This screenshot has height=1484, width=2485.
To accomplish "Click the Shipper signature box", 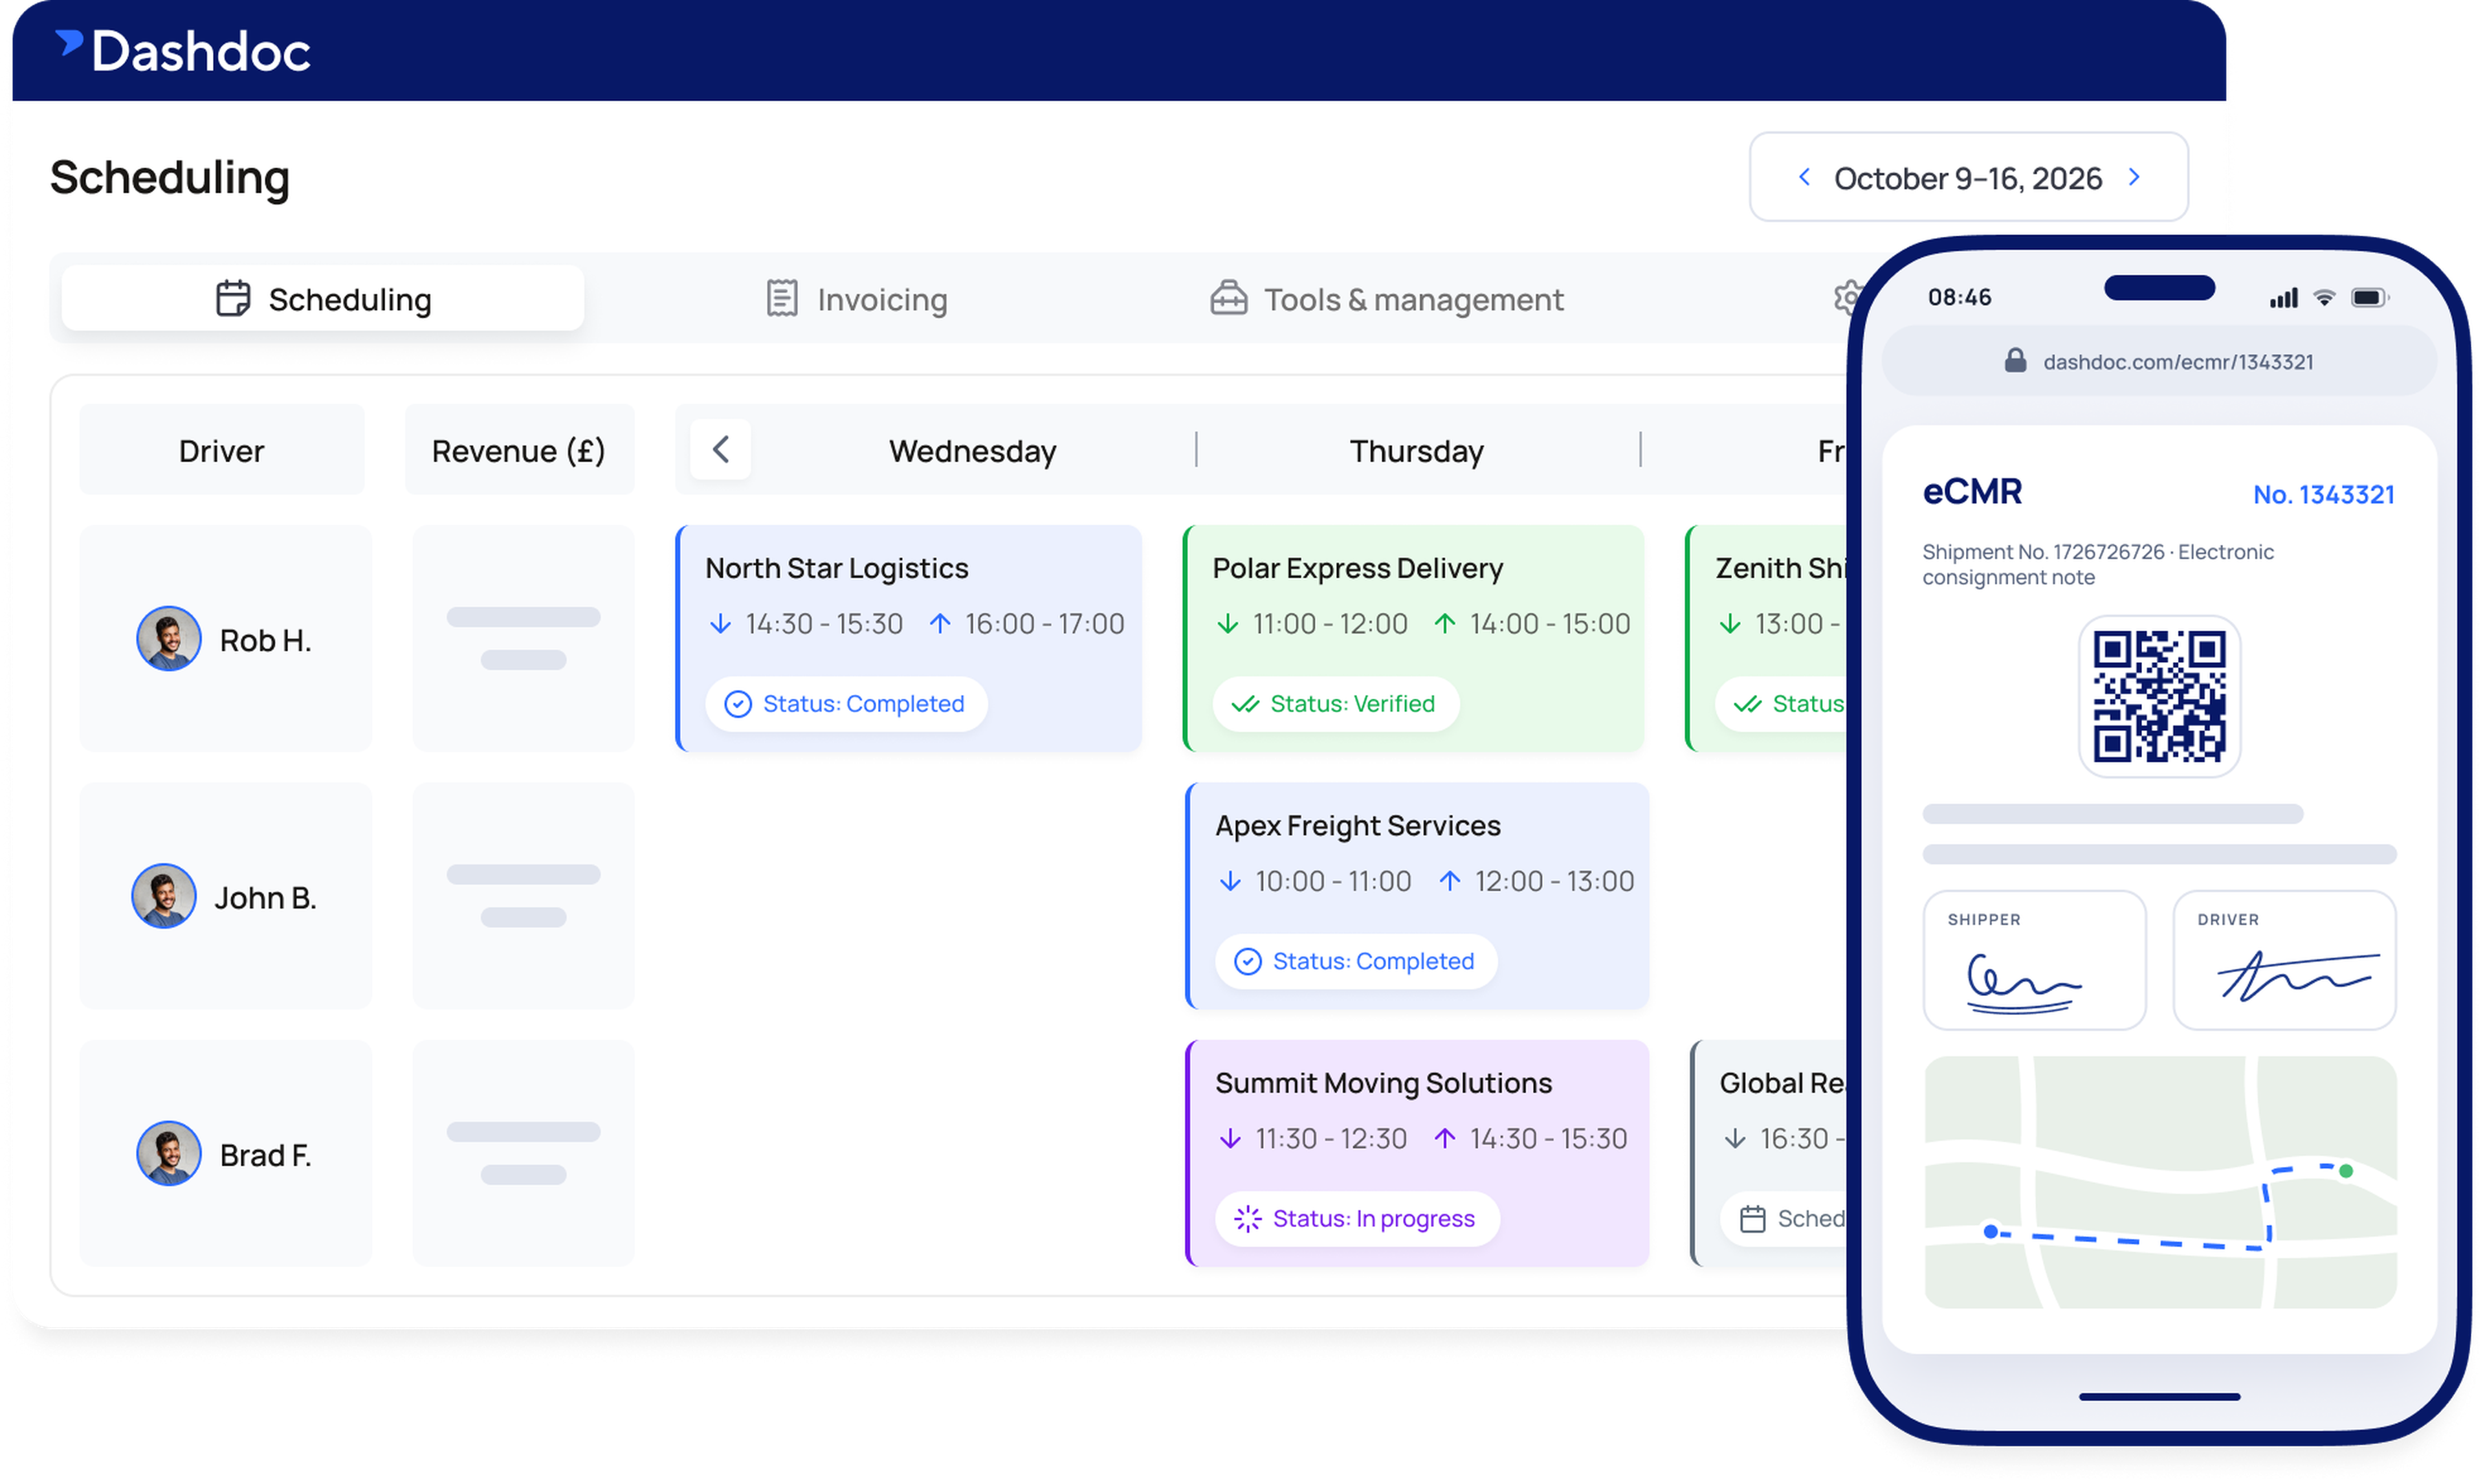I will coord(2035,961).
